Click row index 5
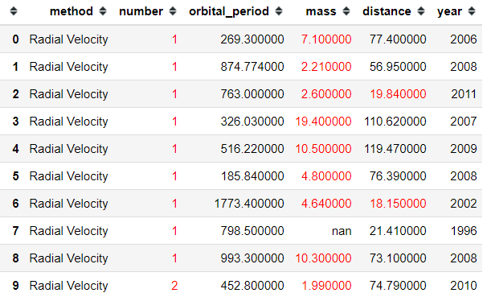 click(15, 176)
